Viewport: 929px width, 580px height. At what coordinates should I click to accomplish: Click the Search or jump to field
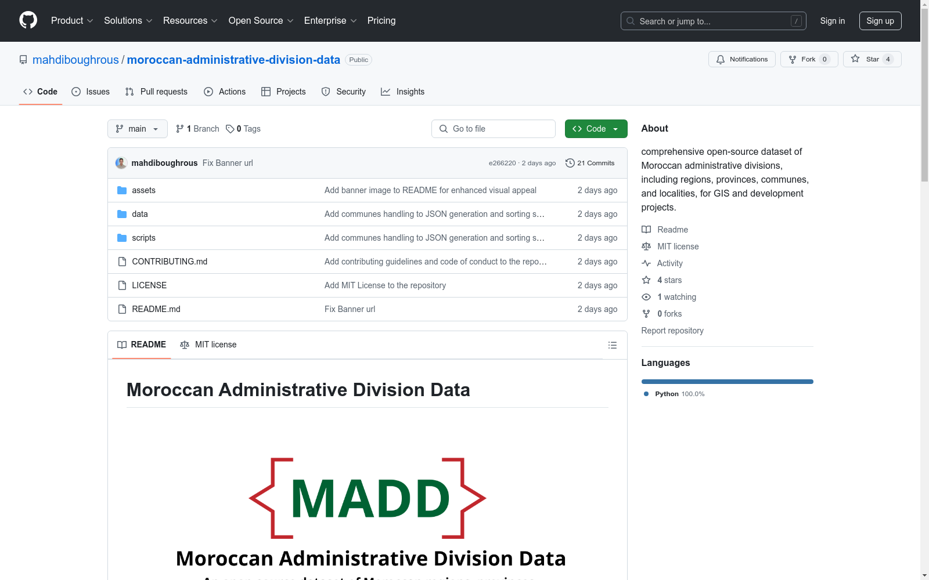pos(714,21)
